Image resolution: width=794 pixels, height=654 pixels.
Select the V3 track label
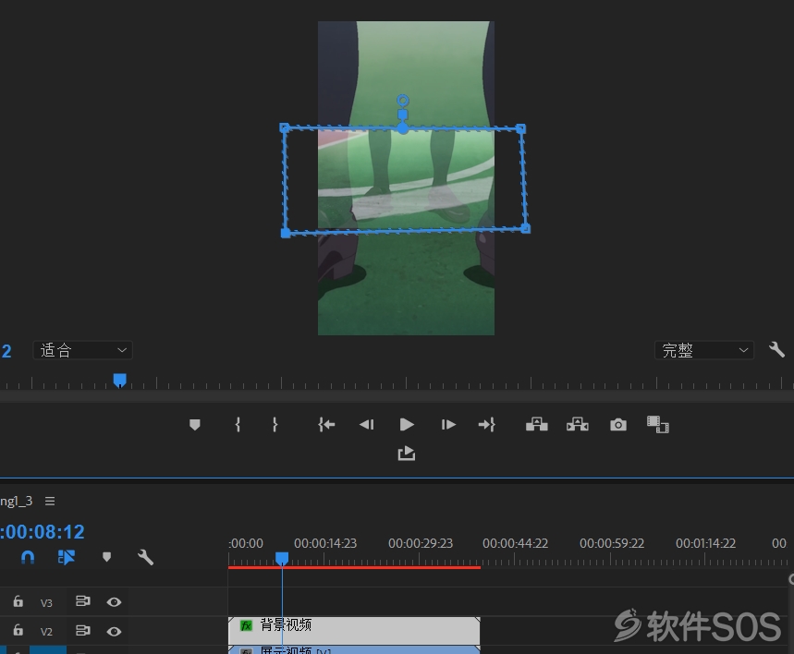click(x=46, y=602)
